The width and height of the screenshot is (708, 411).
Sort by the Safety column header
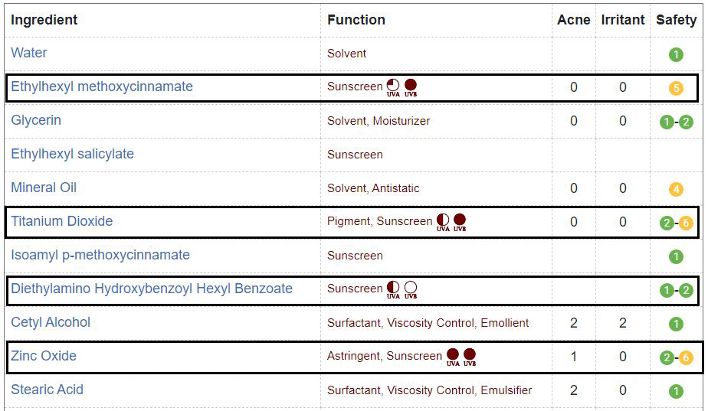pyautogui.click(x=676, y=20)
